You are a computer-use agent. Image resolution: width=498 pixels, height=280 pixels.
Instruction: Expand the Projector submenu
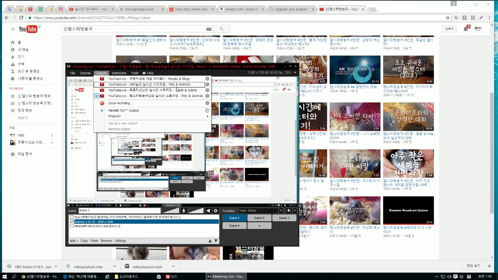pos(153,116)
